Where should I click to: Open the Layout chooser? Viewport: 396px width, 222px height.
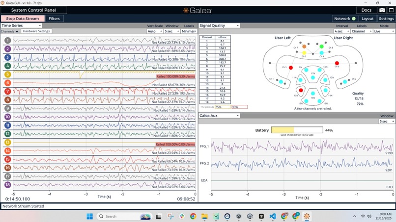pyautogui.click(x=368, y=19)
